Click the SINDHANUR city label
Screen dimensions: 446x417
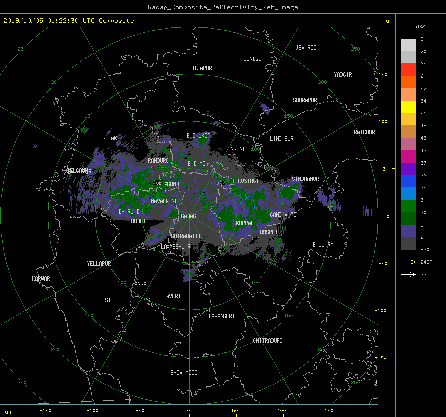pyautogui.click(x=305, y=179)
